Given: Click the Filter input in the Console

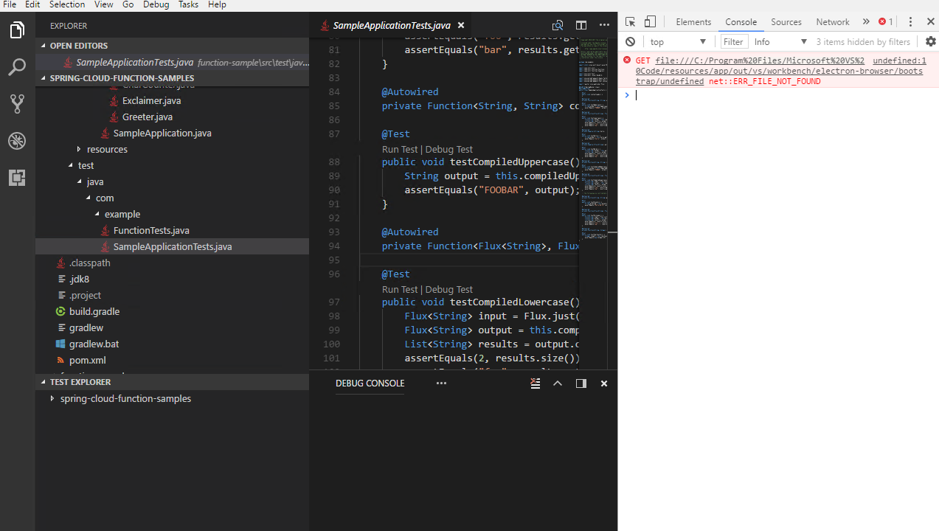Looking at the screenshot, I should point(733,41).
